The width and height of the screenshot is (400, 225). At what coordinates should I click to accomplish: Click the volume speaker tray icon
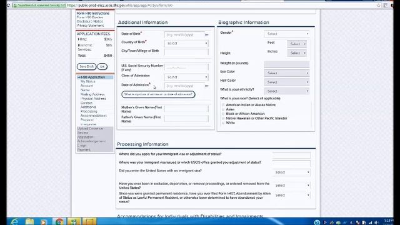376,222
